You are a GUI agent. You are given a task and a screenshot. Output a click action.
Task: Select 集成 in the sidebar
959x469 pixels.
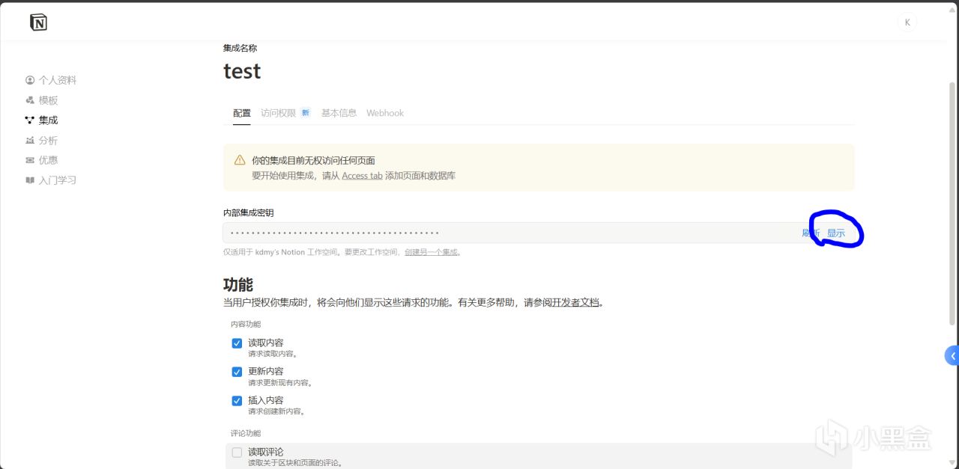(x=48, y=120)
